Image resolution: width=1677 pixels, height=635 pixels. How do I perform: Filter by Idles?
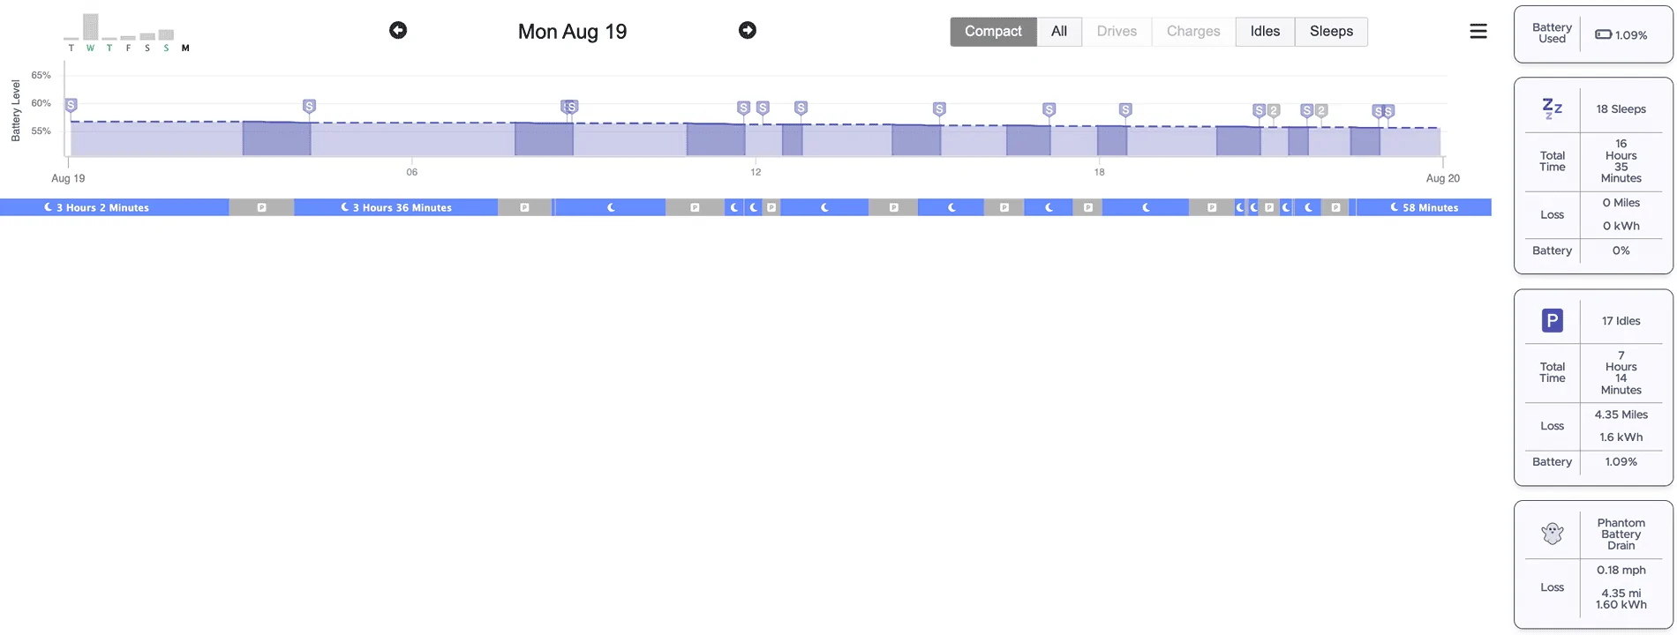coord(1265,32)
